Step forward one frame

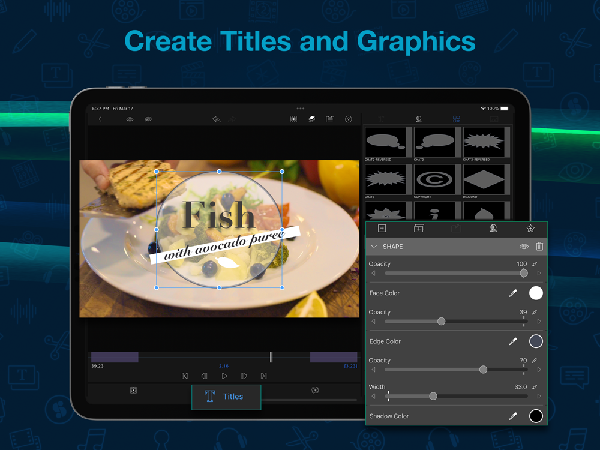click(x=244, y=376)
